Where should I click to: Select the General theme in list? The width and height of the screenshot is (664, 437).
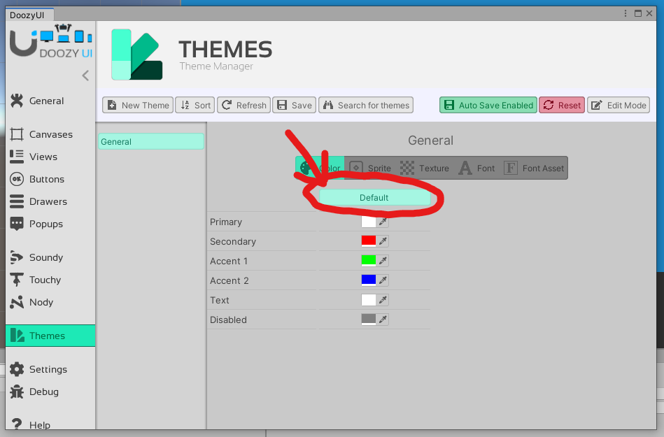(151, 142)
